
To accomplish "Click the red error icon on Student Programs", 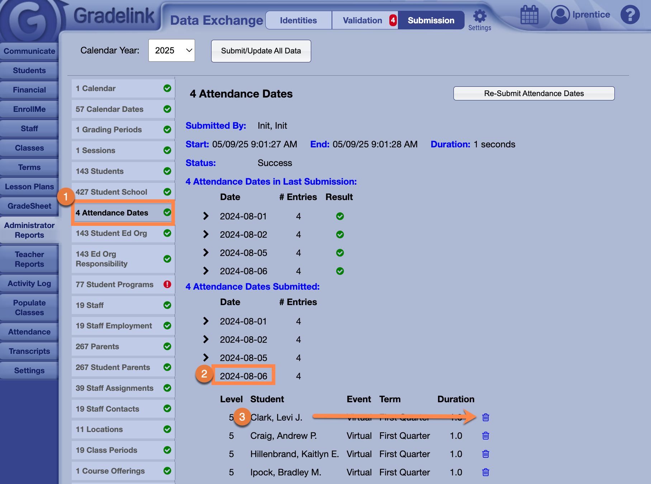I will (x=167, y=284).
